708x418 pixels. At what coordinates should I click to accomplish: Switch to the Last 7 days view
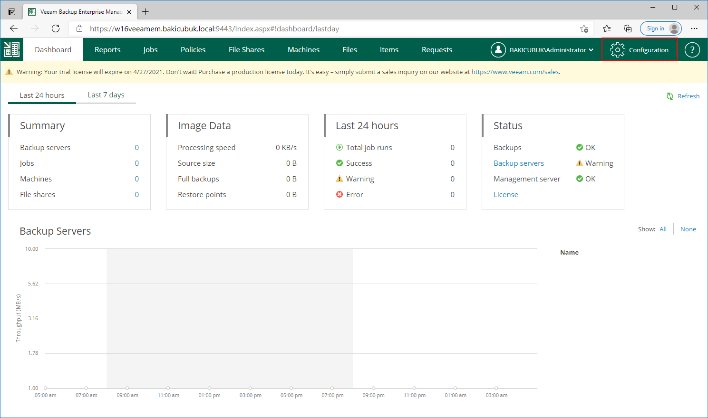pyautogui.click(x=106, y=95)
